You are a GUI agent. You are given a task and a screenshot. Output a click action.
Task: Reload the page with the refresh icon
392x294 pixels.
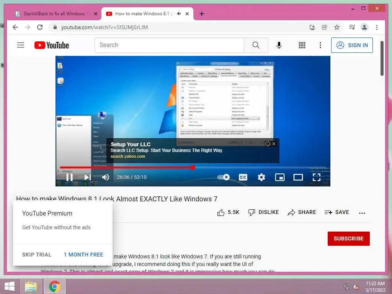40,27
